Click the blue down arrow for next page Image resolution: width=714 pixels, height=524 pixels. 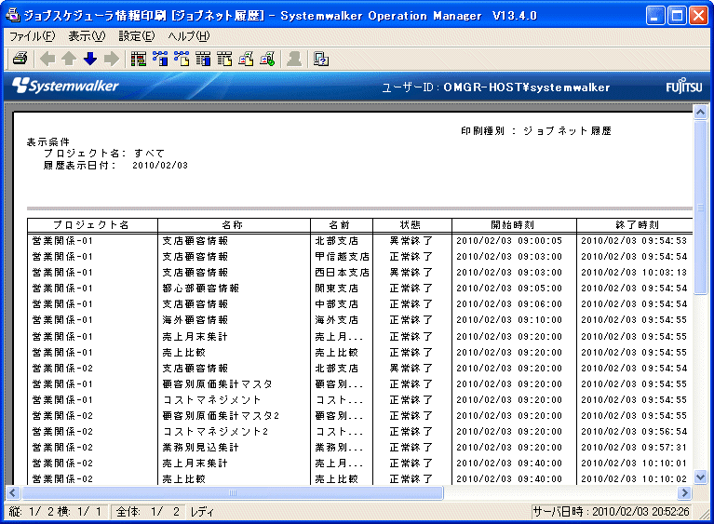point(90,59)
